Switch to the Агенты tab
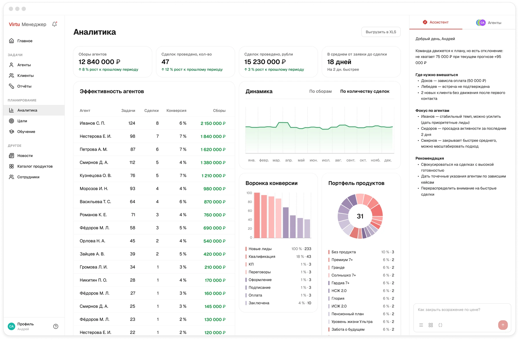Viewport: 519px width, 340px height. pyautogui.click(x=489, y=23)
